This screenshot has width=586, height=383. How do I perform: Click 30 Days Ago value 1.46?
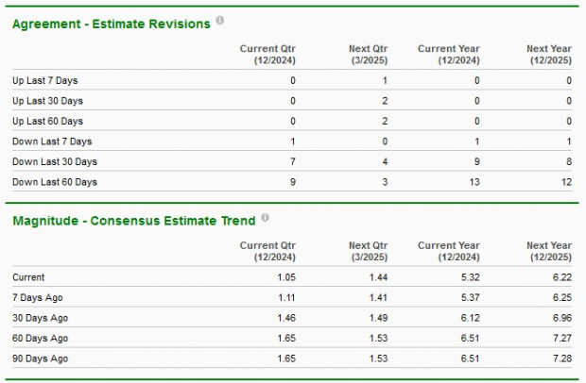click(x=286, y=318)
